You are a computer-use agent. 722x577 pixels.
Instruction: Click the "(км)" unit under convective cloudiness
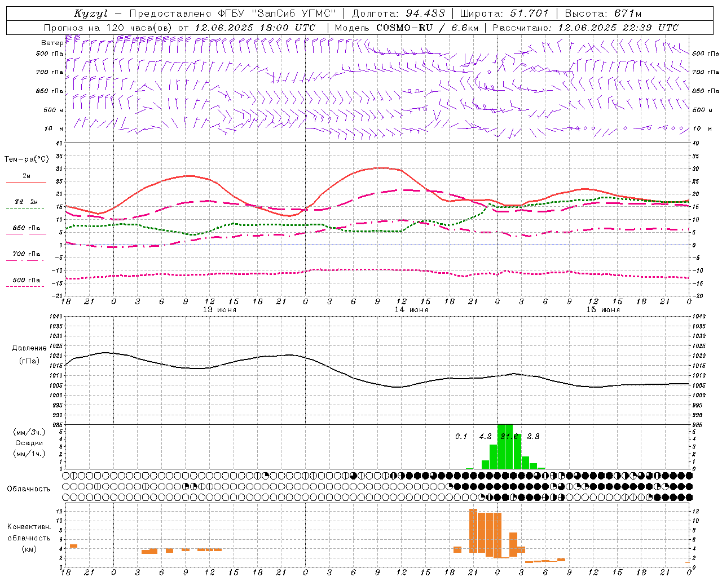[29, 549]
